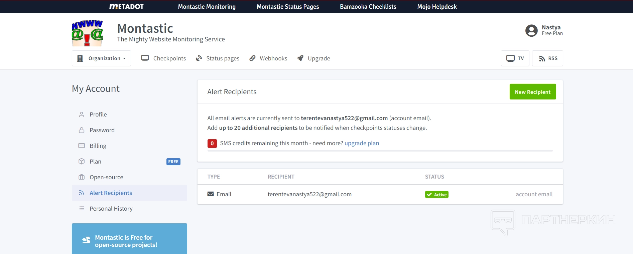The height and width of the screenshot is (254, 633).
Task: Click the Checkpoints monitor icon
Action: (x=145, y=58)
